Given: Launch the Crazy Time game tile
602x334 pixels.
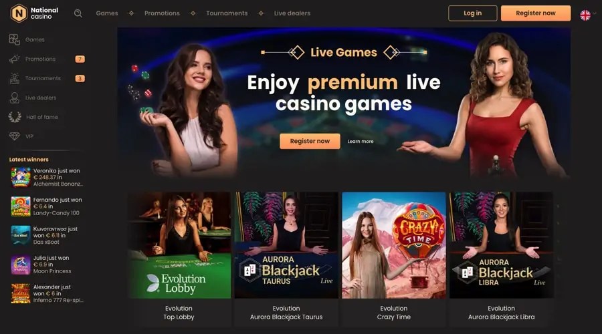Looking at the screenshot, I should tap(394, 245).
